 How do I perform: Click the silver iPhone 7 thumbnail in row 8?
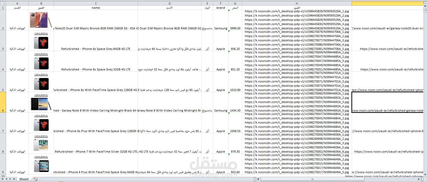[x=41, y=143]
